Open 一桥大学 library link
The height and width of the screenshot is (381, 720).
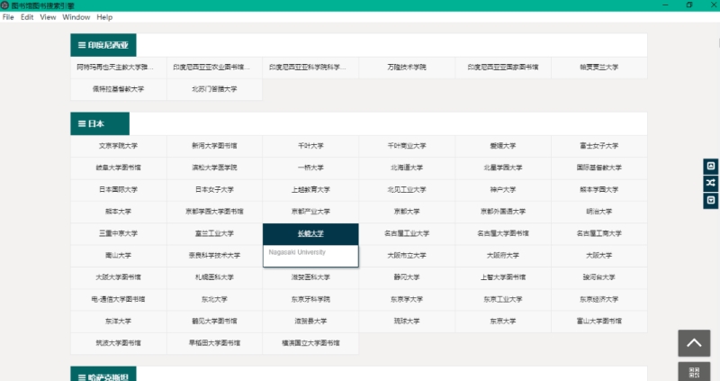point(310,168)
